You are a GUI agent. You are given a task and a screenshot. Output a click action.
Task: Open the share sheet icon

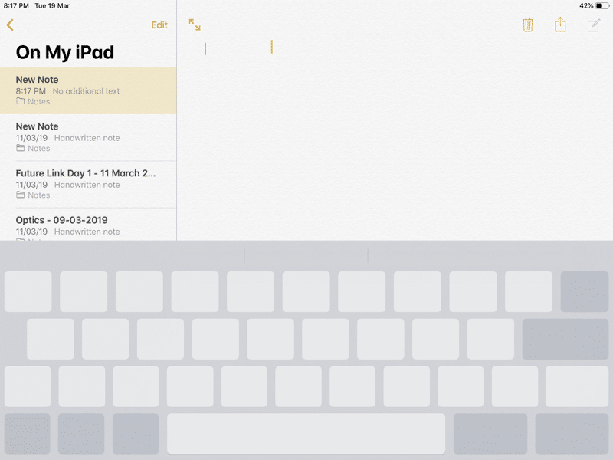pyautogui.click(x=560, y=25)
